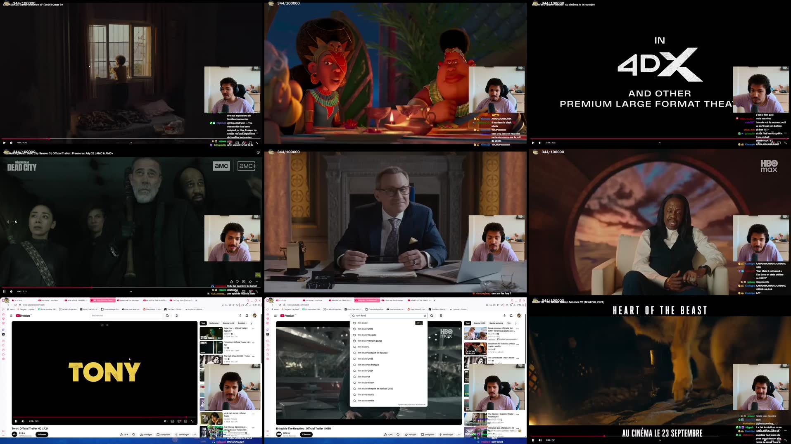Open info icon on Dead City title bar
Image resolution: width=791 pixels, height=444 pixels.
258,152
